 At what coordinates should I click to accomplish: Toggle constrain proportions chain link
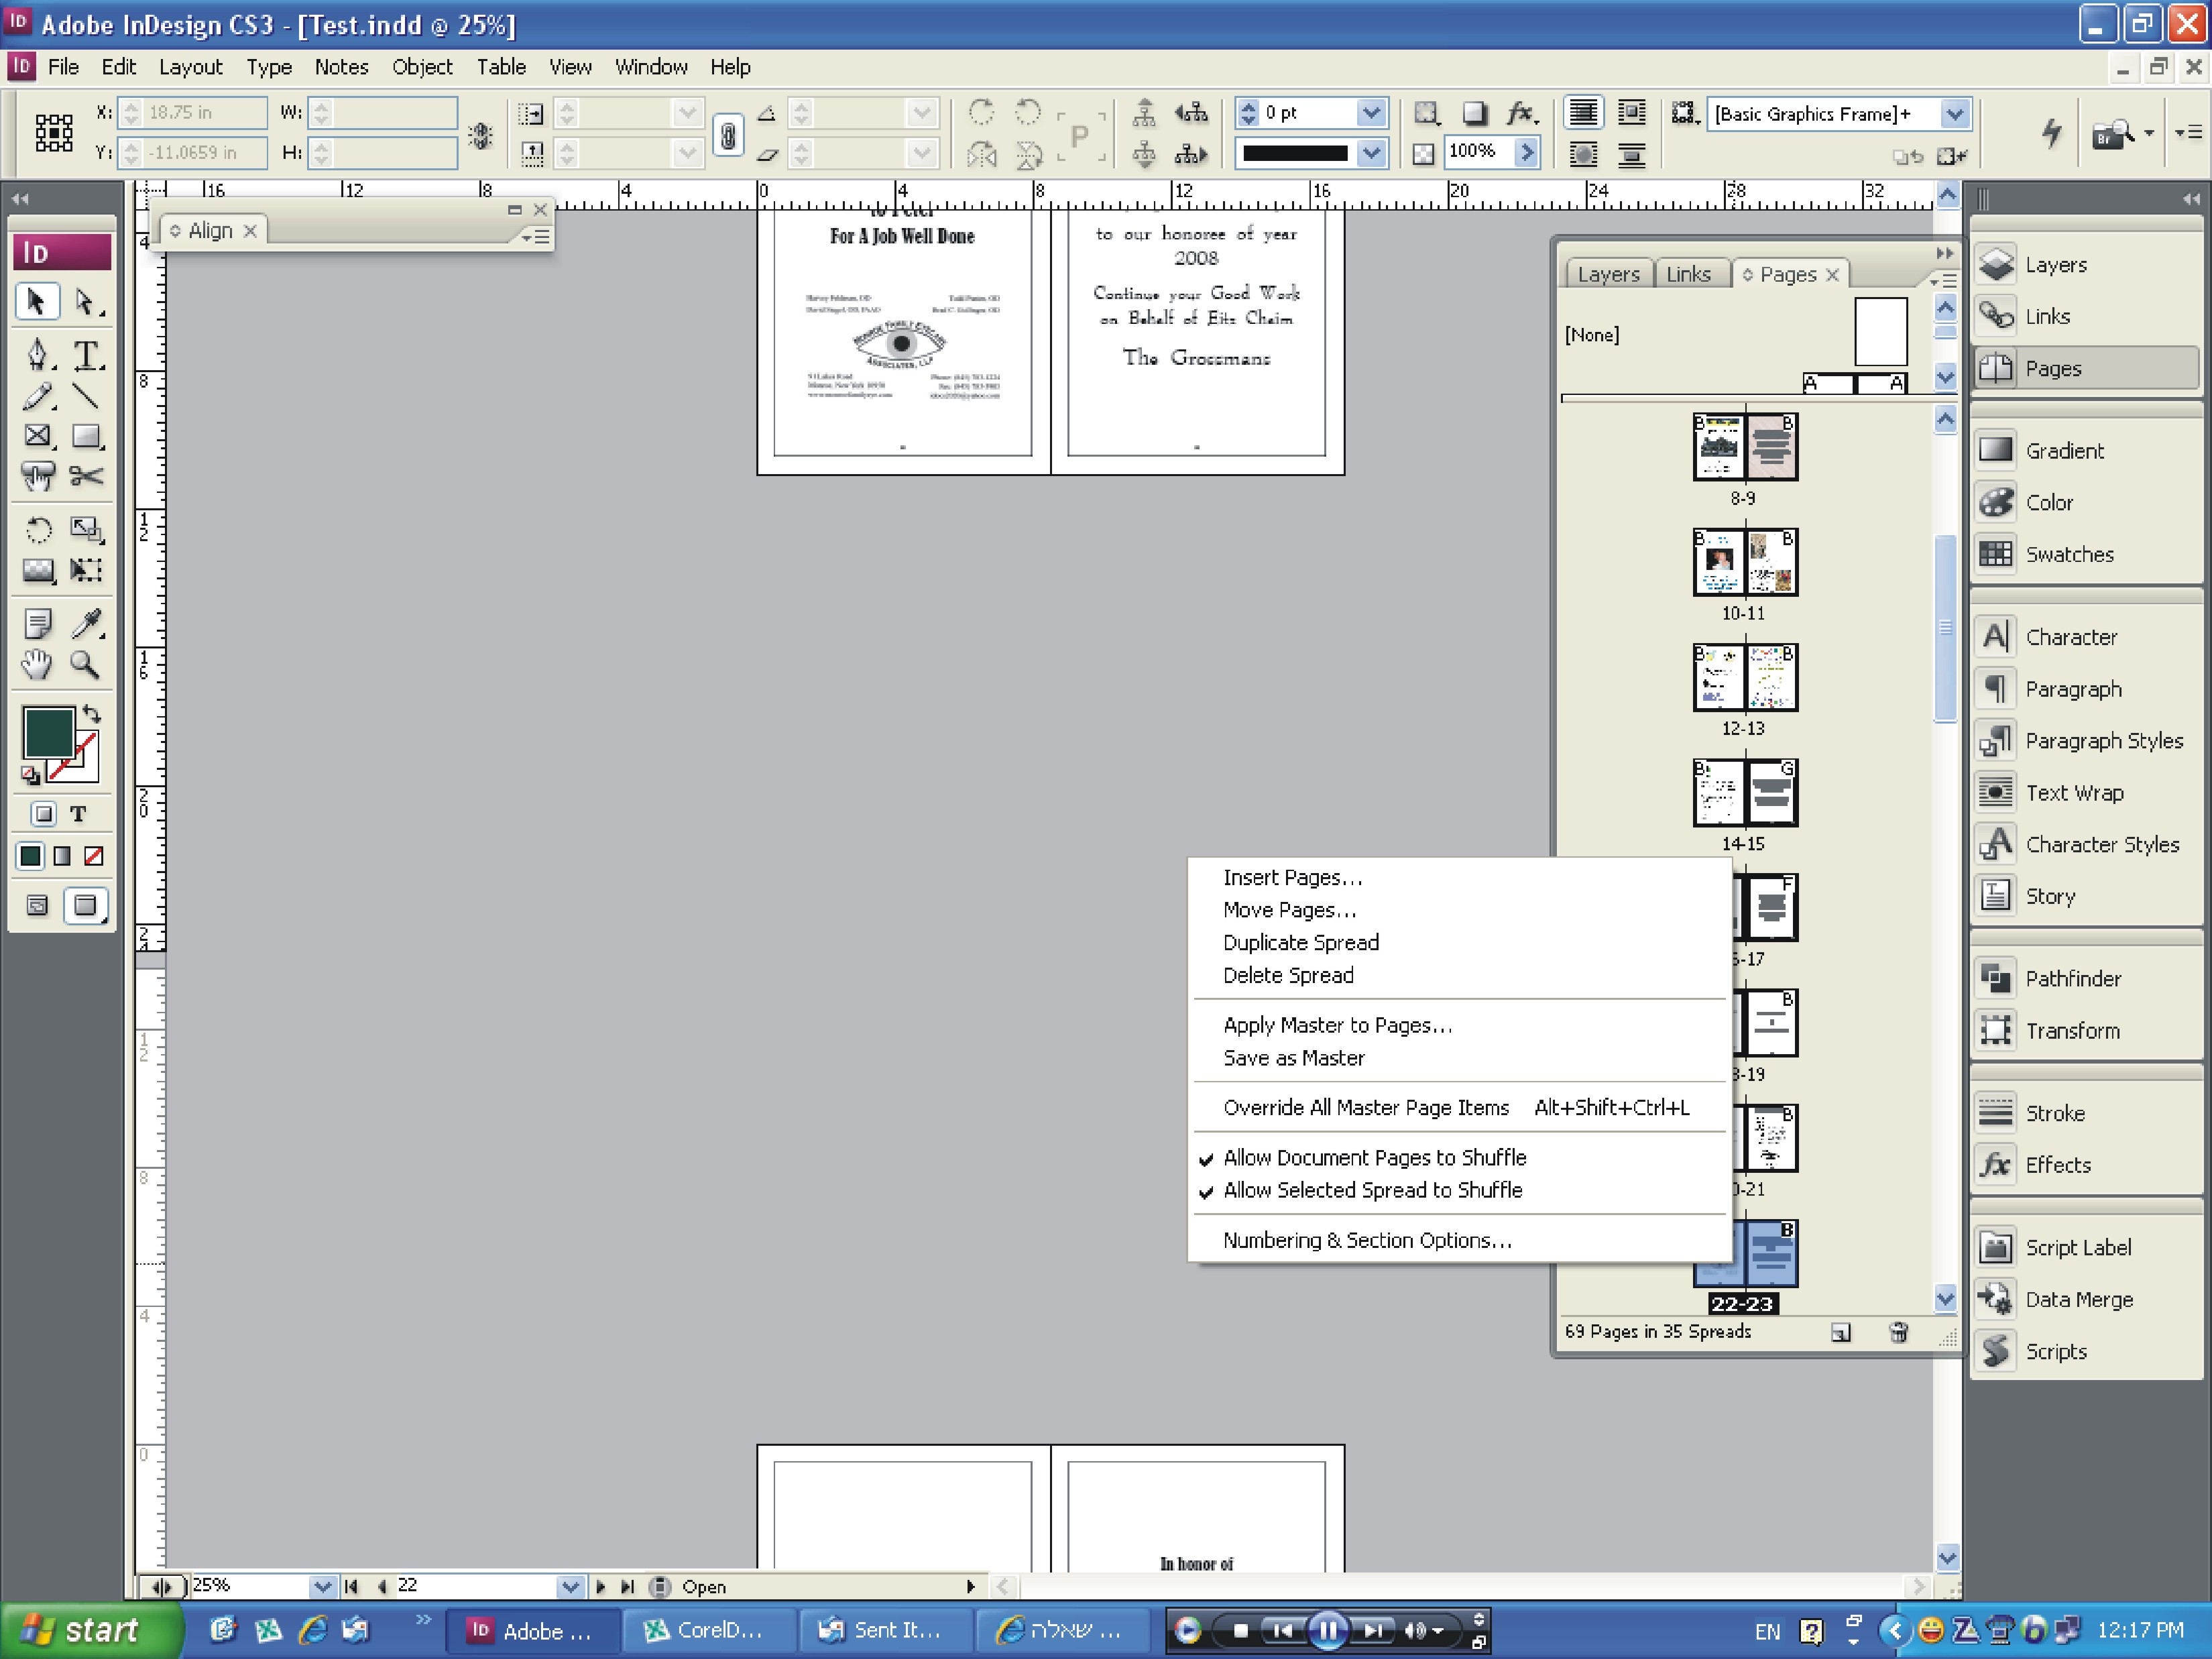tap(728, 134)
